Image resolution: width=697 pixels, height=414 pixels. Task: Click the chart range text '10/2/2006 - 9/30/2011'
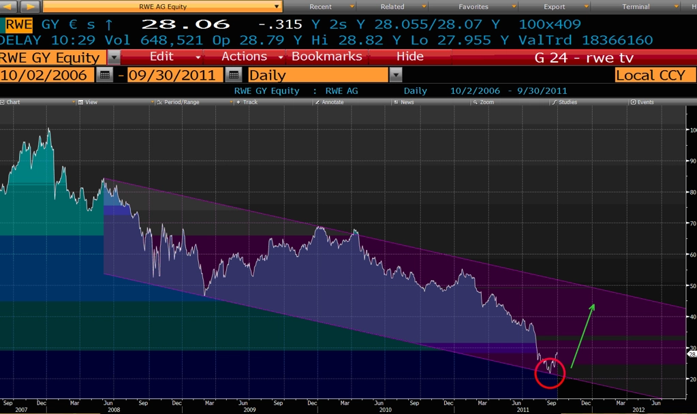(x=508, y=91)
